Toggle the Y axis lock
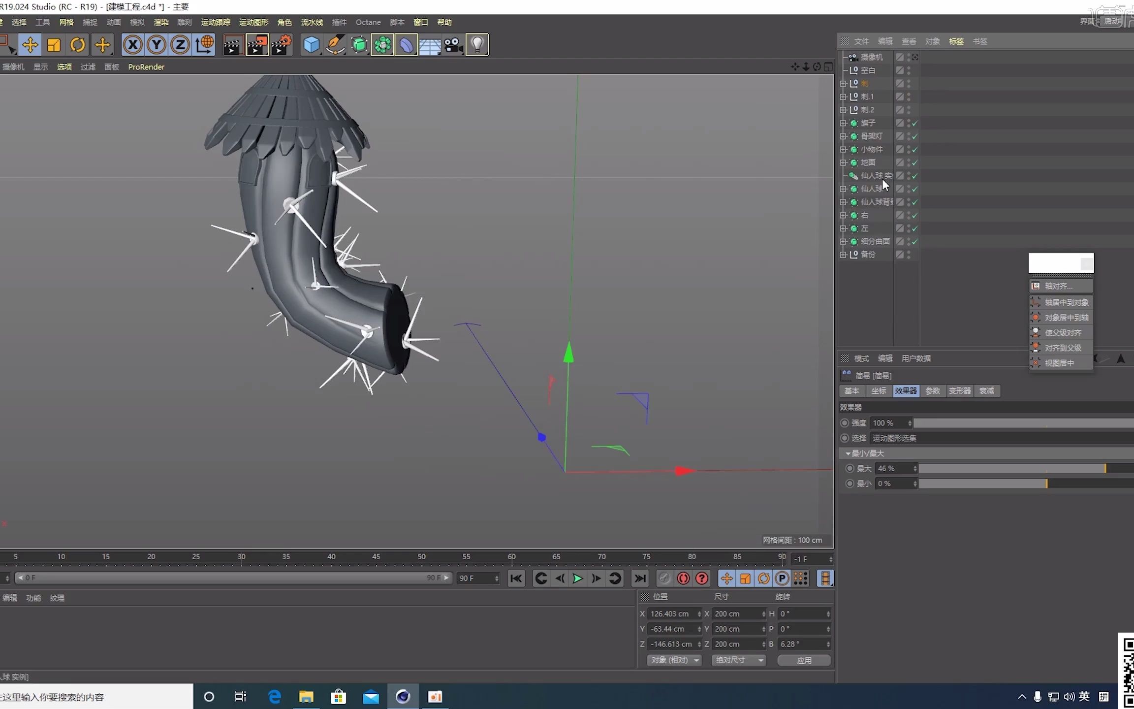This screenshot has width=1134, height=709. tap(157, 45)
